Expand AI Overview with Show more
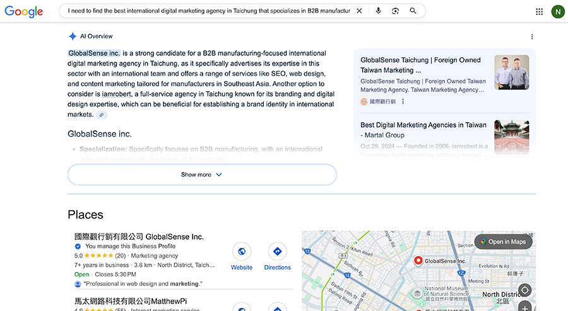The width and height of the screenshot is (568, 311). [x=202, y=174]
